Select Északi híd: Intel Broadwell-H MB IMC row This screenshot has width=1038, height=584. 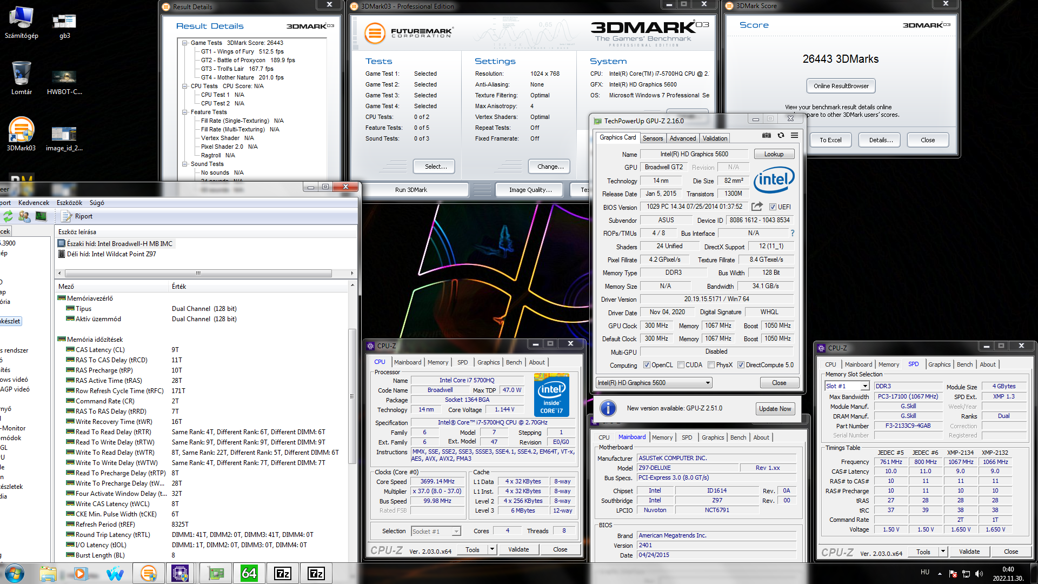(x=115, y=244)
